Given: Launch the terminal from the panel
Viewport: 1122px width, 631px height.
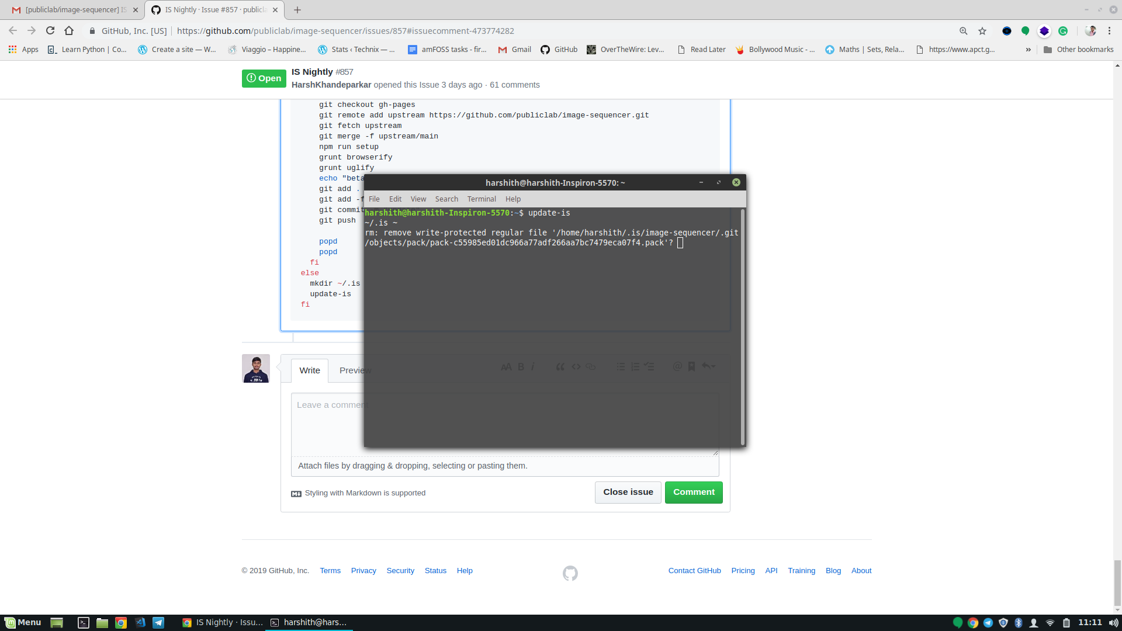Looking at the screenshot, I should pos(84,623).
